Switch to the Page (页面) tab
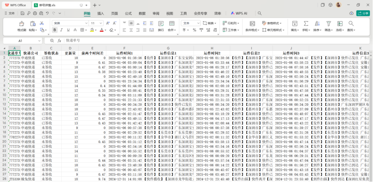This screenshot has height=182, width=373. click(x=115, y=14)
